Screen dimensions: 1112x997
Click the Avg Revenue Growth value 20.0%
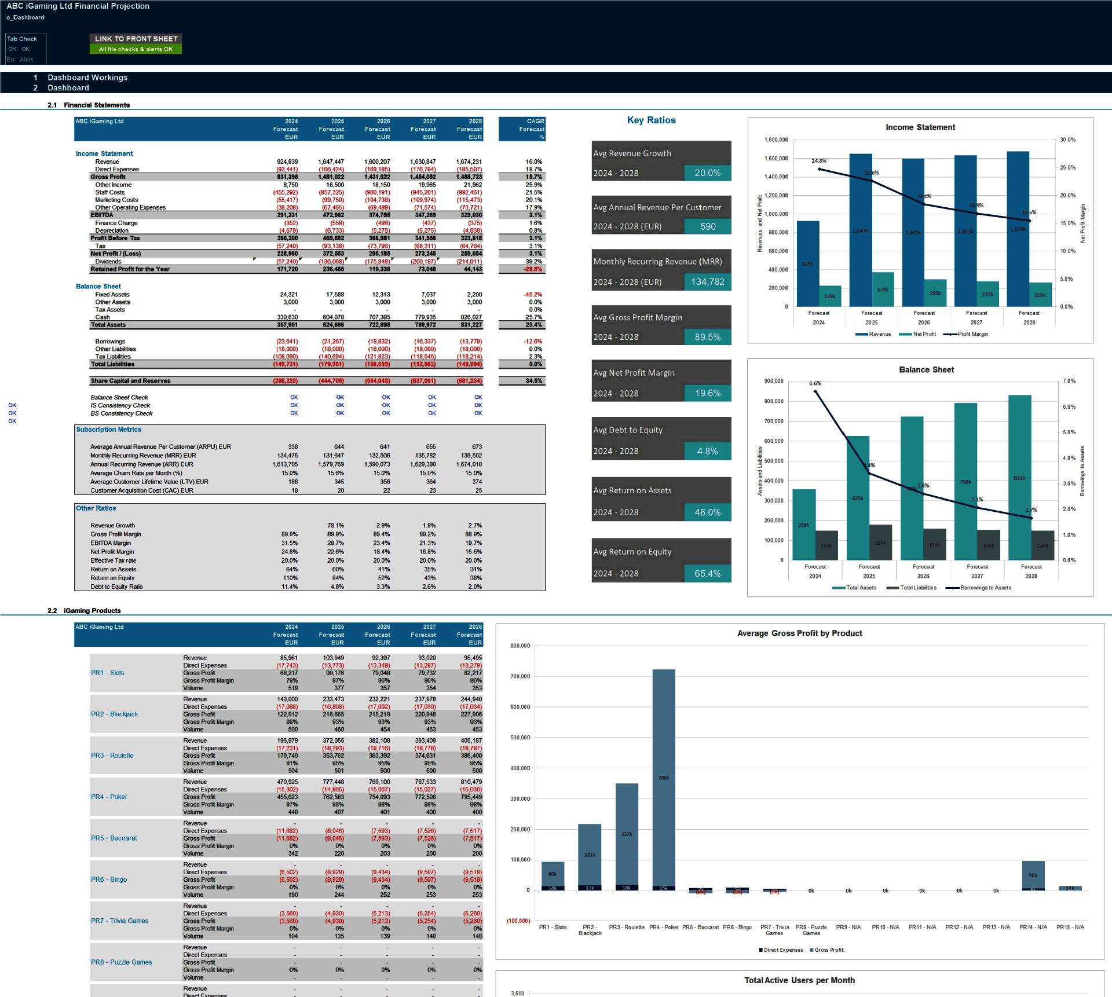tap(708, 173)
